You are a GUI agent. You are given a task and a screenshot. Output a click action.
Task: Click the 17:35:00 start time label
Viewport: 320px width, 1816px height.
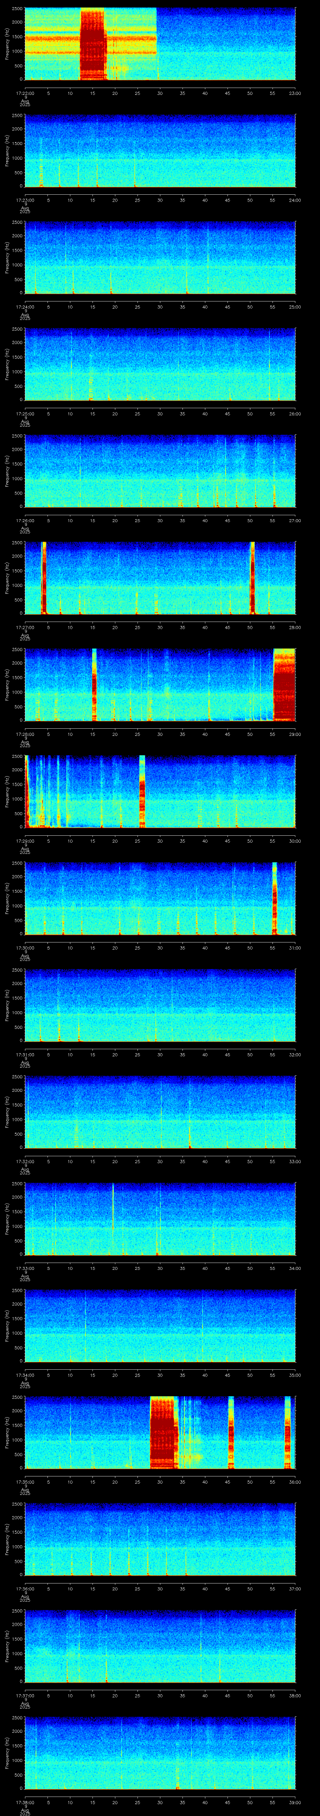pyautogui.click(x=25, y=1482)
